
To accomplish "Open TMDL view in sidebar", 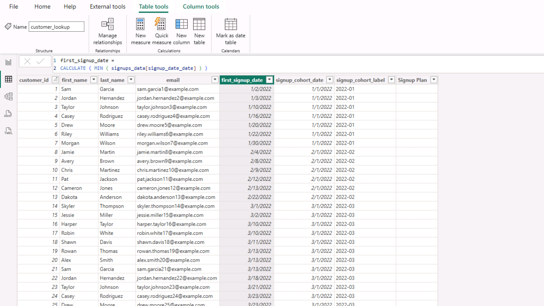I will pyautogui.click(x=8, y=131).
